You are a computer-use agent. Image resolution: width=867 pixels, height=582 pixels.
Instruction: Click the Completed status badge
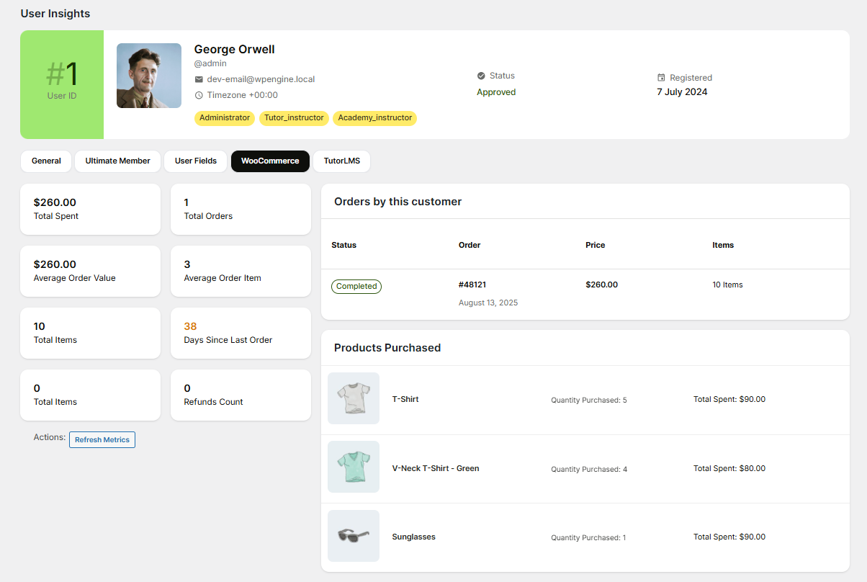[356, 286]
